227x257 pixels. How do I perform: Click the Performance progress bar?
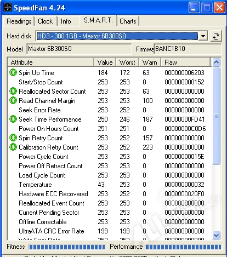click(x=183, y=247)
